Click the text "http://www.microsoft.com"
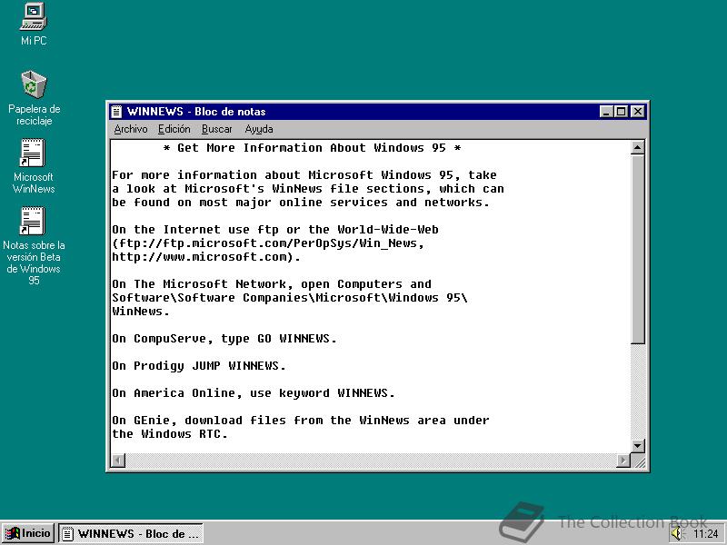Screen dimensions: 727x545 (x=199, y=257)
